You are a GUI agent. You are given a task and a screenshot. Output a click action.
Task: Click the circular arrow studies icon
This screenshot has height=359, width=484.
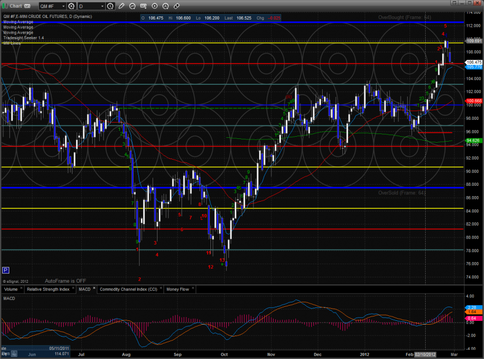(x=134, y=6)
